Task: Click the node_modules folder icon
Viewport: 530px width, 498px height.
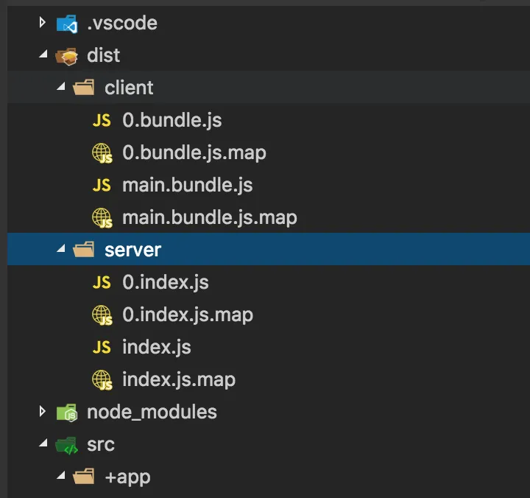Action: point(67,413)
